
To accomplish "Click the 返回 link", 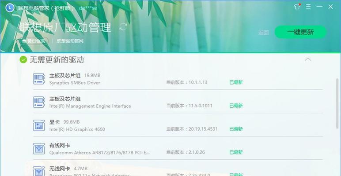I will [x=263, y=33].
